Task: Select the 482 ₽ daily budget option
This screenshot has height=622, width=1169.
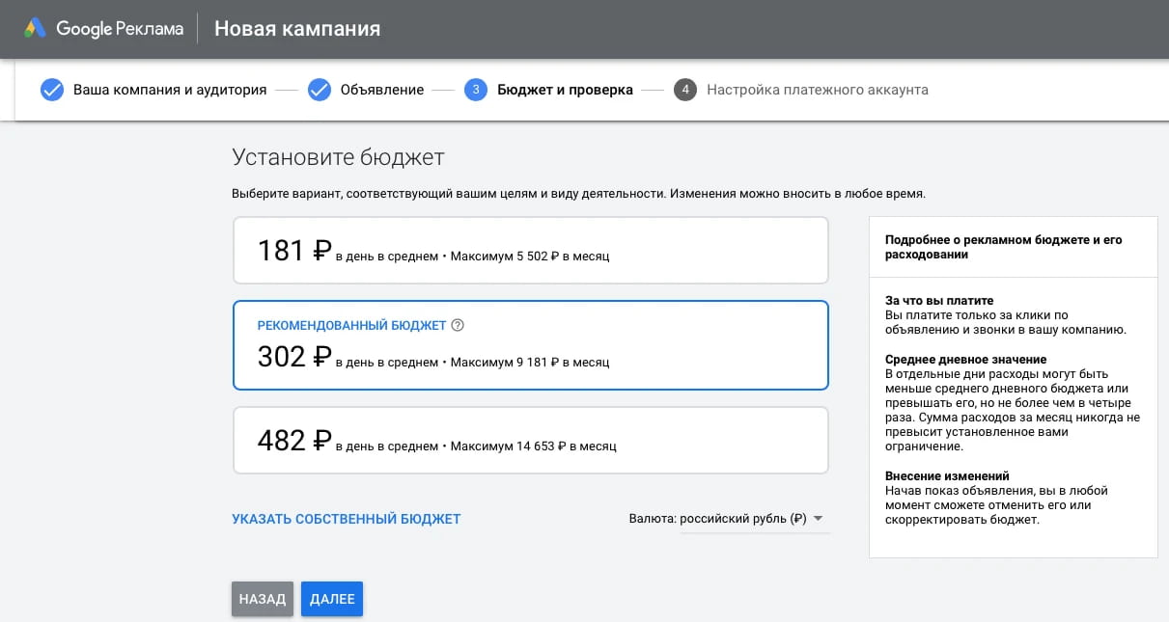Action: [x=529, y=441]
